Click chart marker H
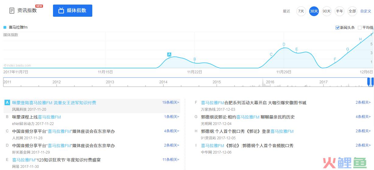374x170 pixels. pos(360,39)
